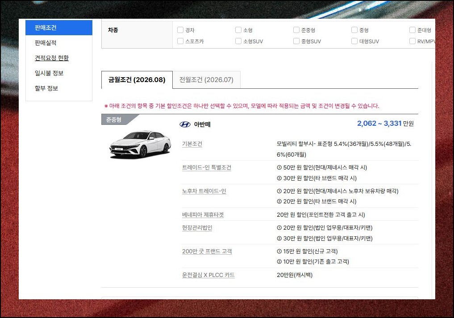Select 할부 정보 in sidebar
The height and width of the screenshot is (318, 454).
click(46, 88)
